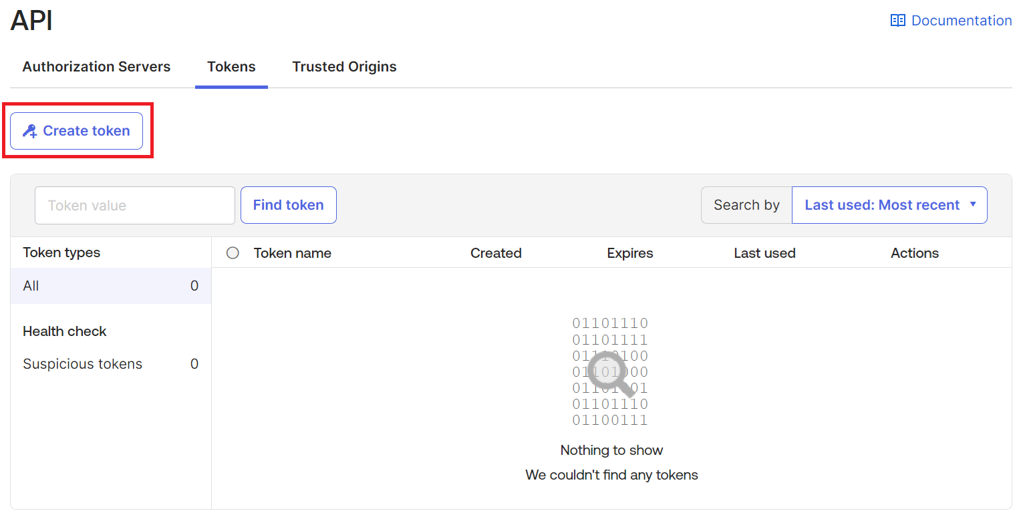Click the Expires column header
1019x515 pixels.
(629, 253)
